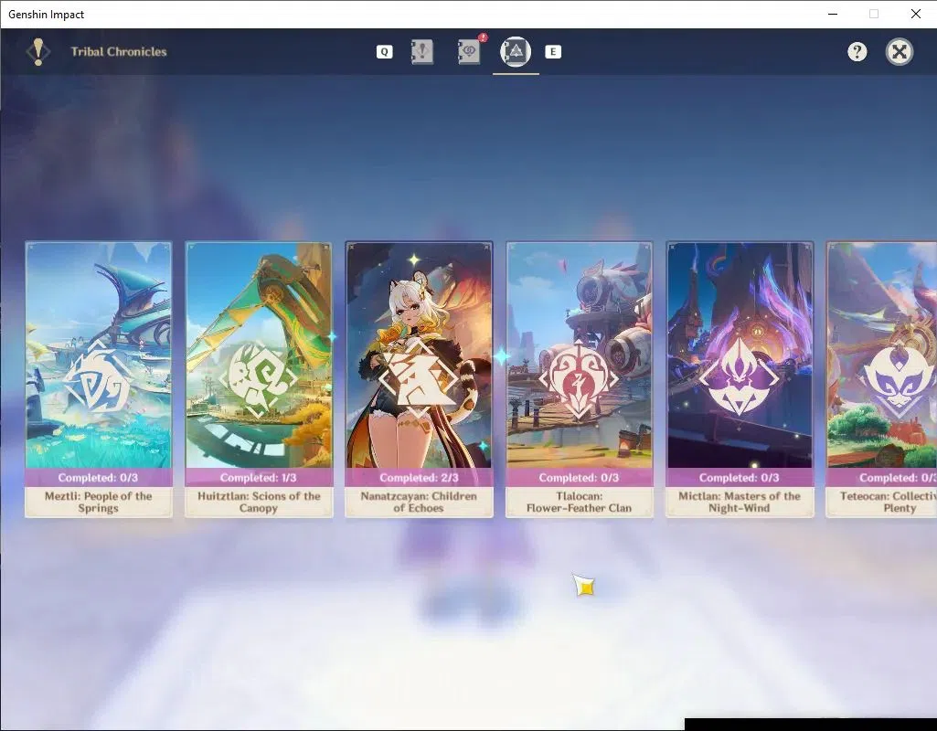The height and width of the screenshot is (731, 937).
Task: Click the Tribal Chronicles title text
Action: coord(118,52)
